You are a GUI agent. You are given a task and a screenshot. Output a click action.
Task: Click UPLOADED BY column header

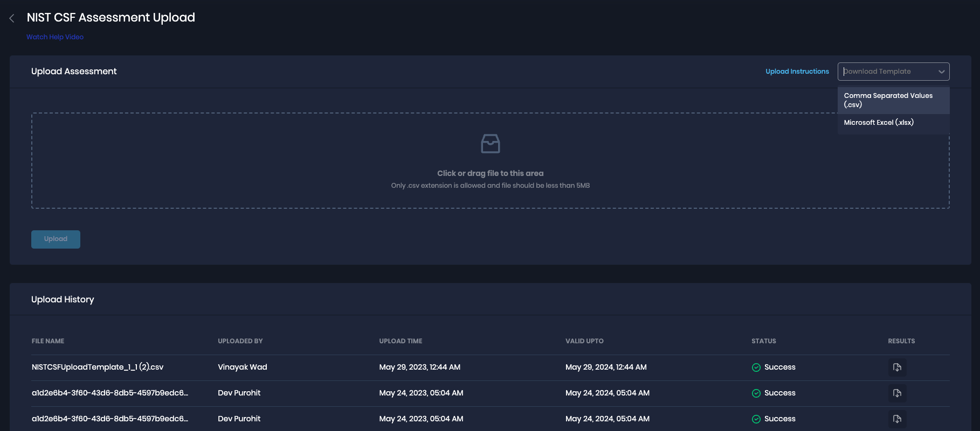240,341
